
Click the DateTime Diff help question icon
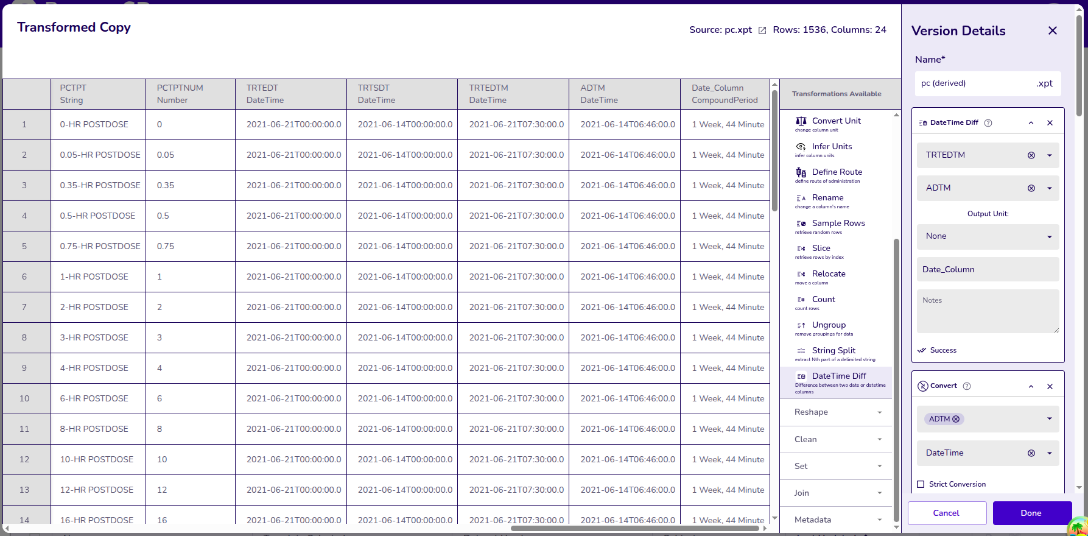988,123
